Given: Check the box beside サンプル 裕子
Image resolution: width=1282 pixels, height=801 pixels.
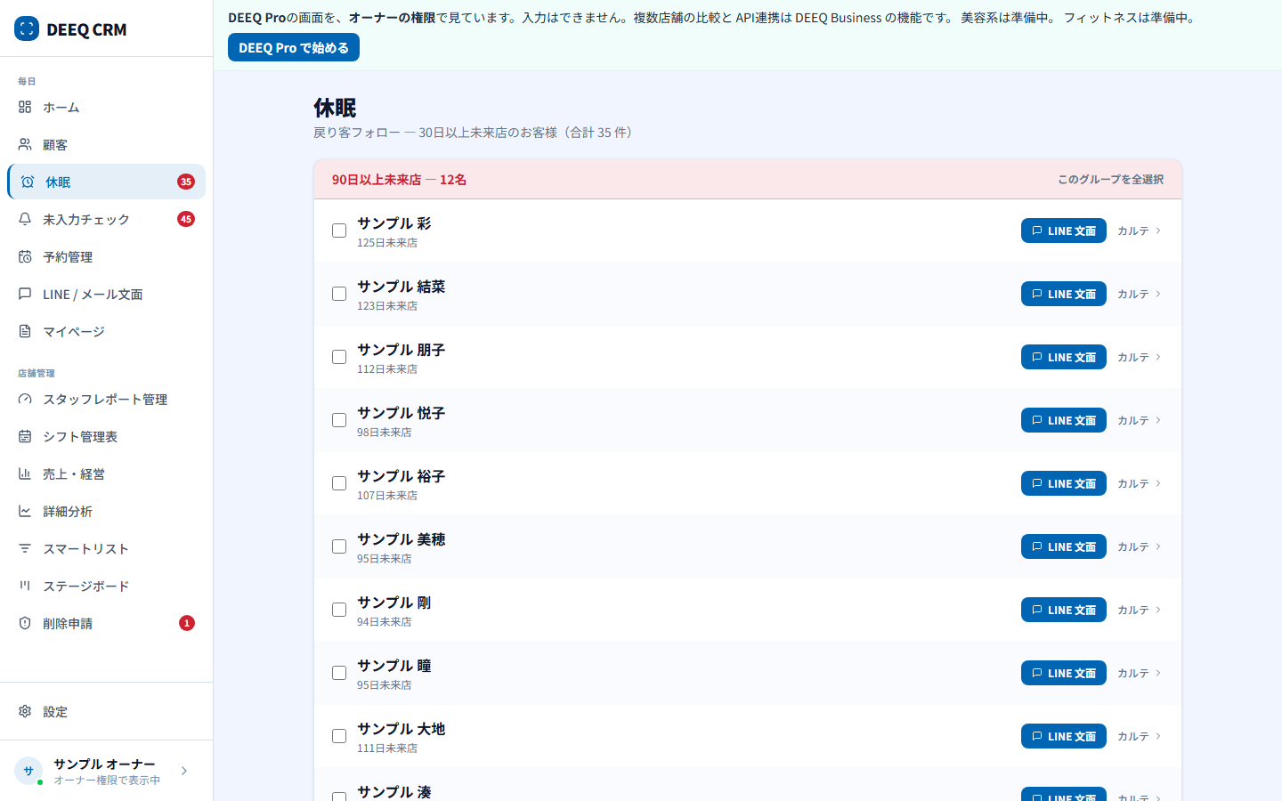Looking at the screenshot, I should pyautogui.click(x=339, y=483).
